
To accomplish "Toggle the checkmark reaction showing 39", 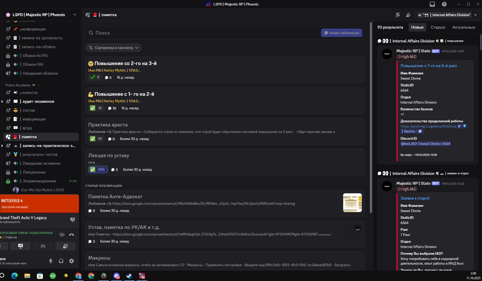I will (x=96, y=139).
